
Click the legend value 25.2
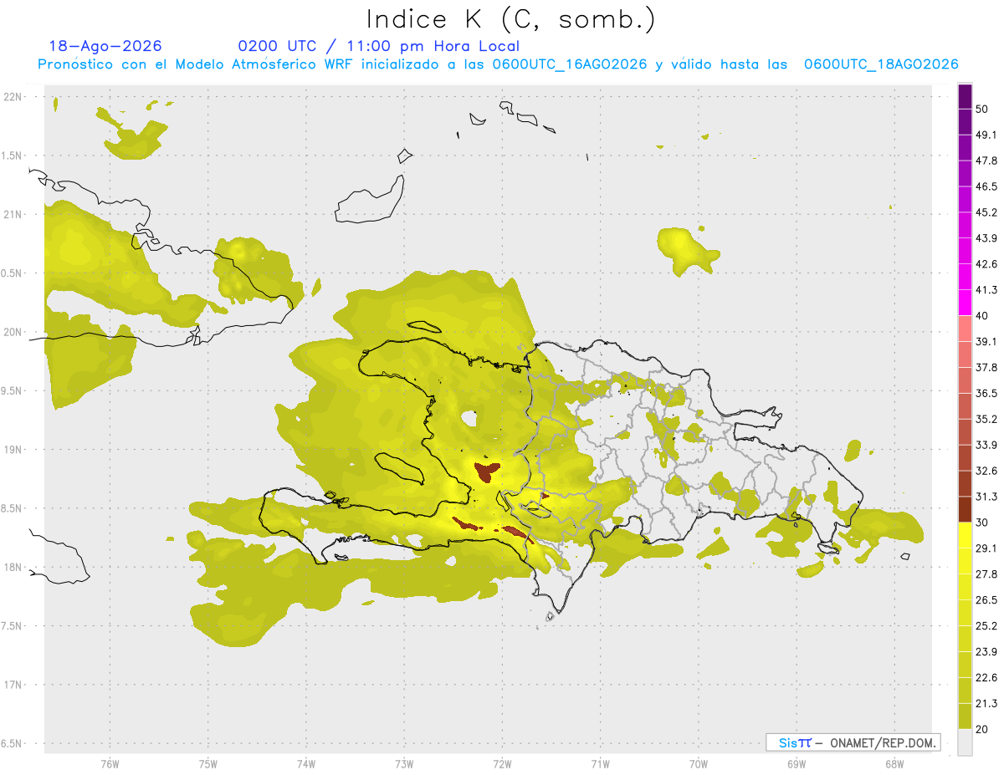pos(986,626)
